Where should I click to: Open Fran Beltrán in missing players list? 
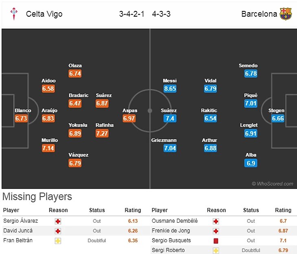point(18,241)
